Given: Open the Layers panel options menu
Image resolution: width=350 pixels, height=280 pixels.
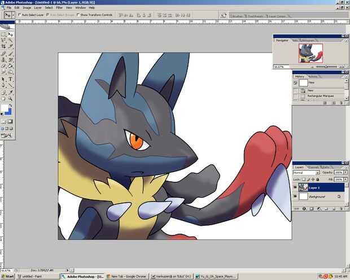Looking at the screenshot, I should (347, 167).
